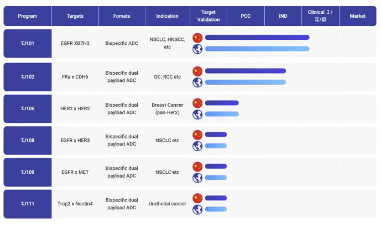Click the Market column header
This screenshot has height=227, width=381.
(357, 16)
